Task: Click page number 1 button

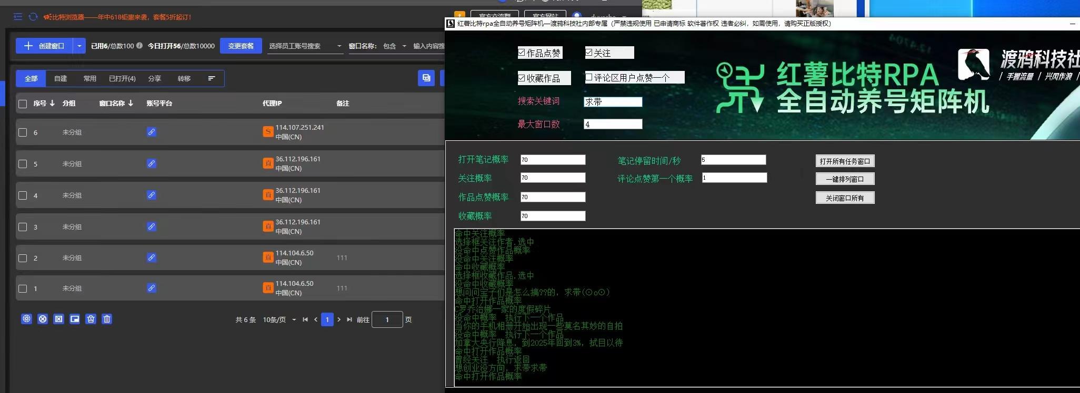Action: click(327, 319)
